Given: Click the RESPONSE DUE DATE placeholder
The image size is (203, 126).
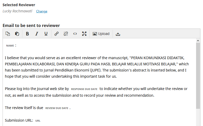Looking at the screenshot, I should pyautogui.click(x=84, y=89).
